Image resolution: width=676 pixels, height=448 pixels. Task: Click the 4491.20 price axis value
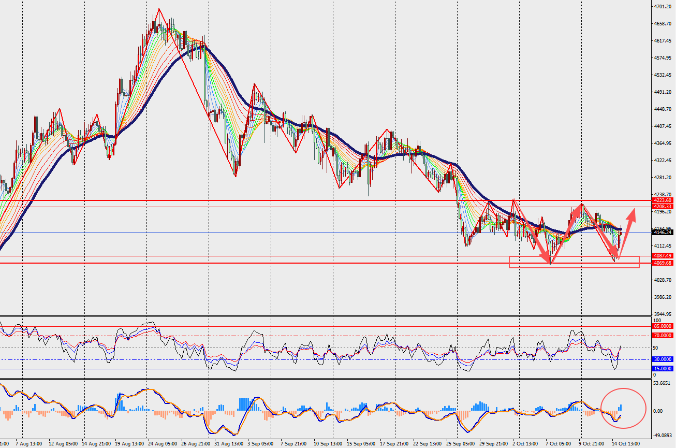[663, 92]
